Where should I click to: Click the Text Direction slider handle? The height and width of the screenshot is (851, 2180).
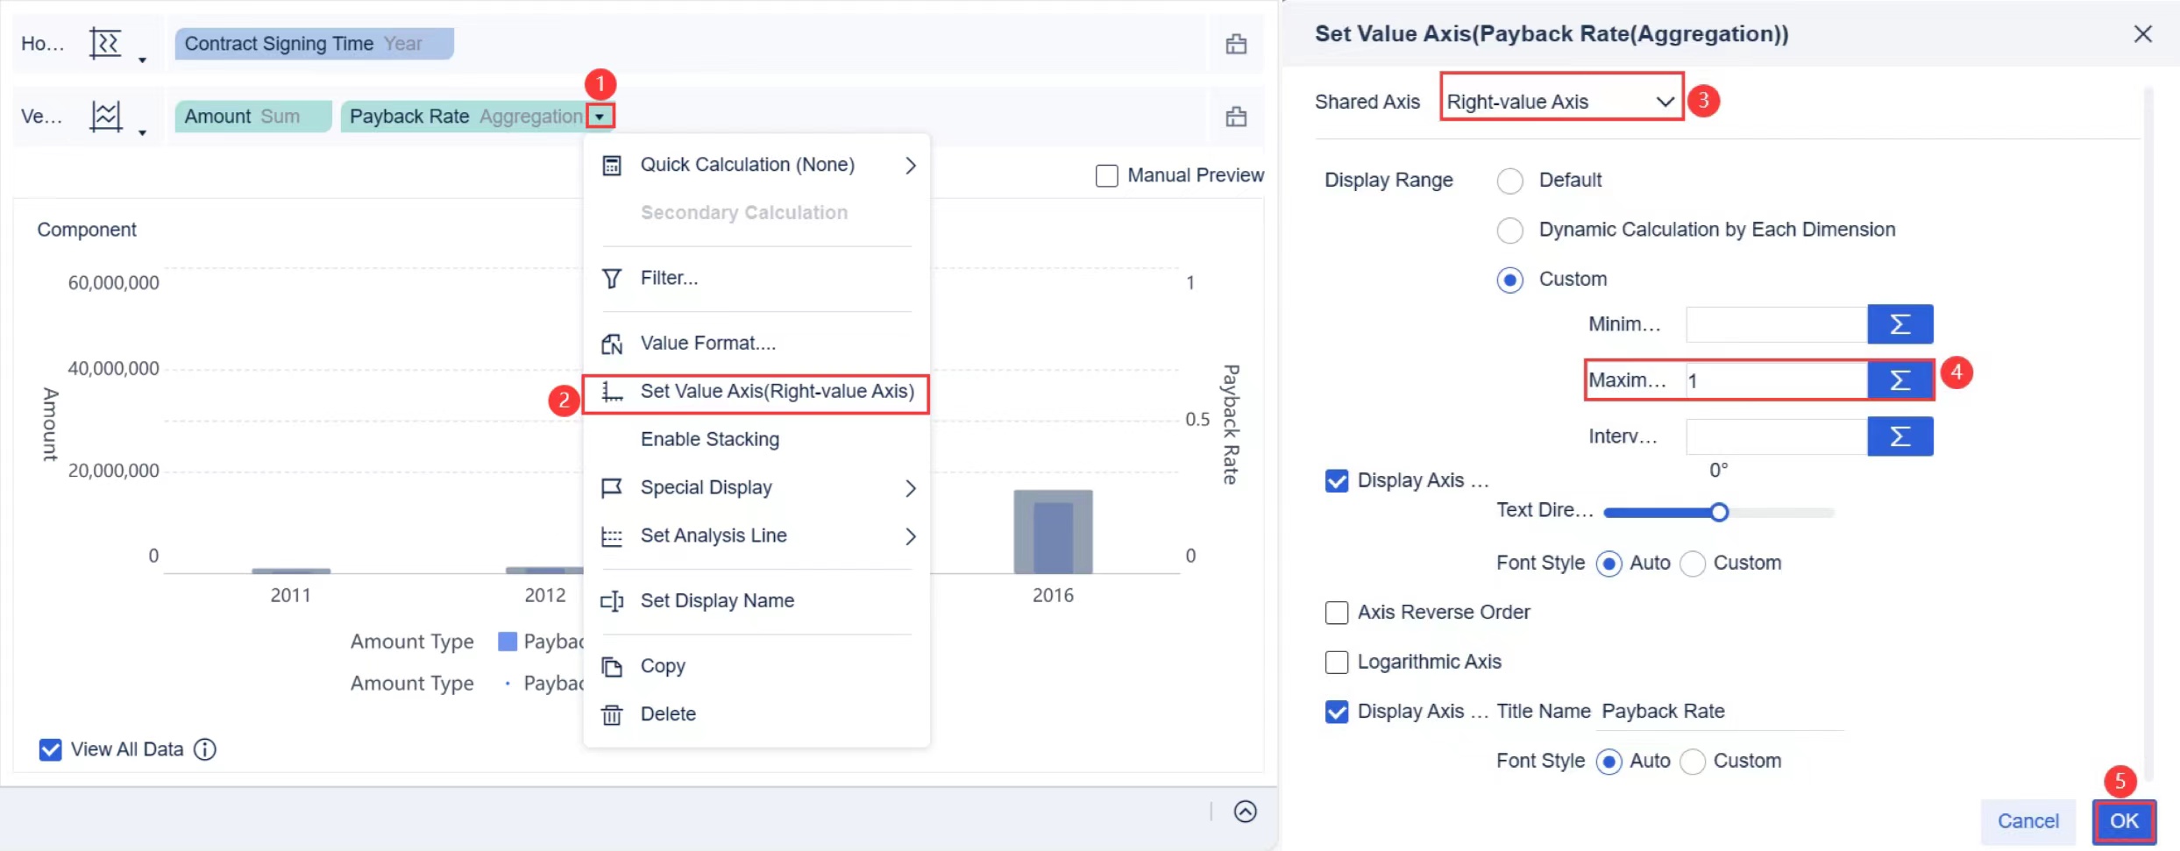[1719, 513]
